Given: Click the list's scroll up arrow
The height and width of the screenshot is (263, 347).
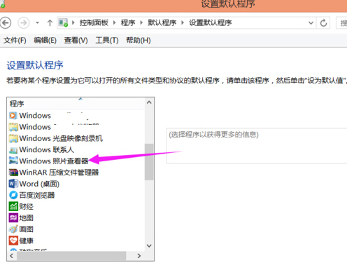Looking at the screenshot, I should [x=149, y=102].
